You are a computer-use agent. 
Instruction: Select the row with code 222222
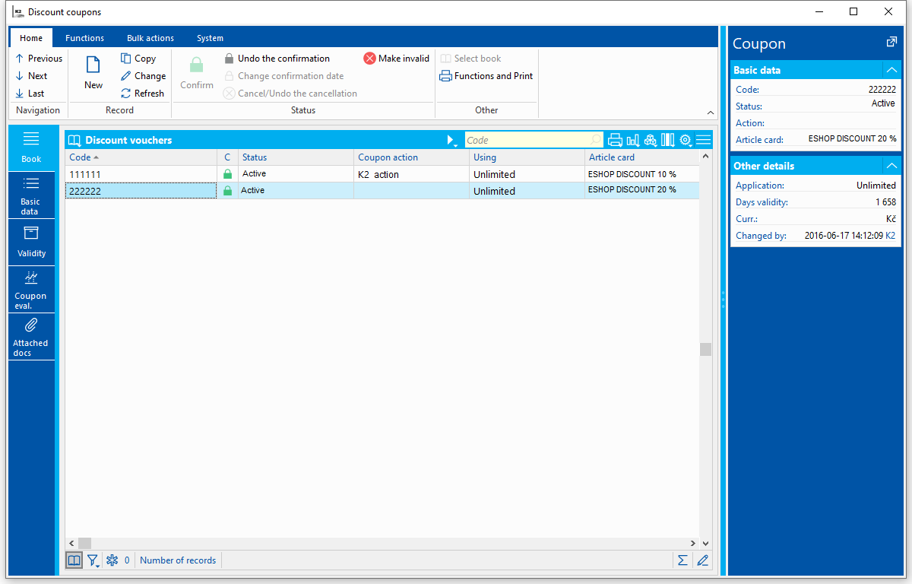[x=382, y=191]
